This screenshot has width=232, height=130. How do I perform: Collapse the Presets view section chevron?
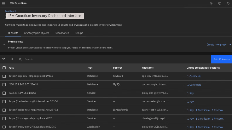point(4,45)
